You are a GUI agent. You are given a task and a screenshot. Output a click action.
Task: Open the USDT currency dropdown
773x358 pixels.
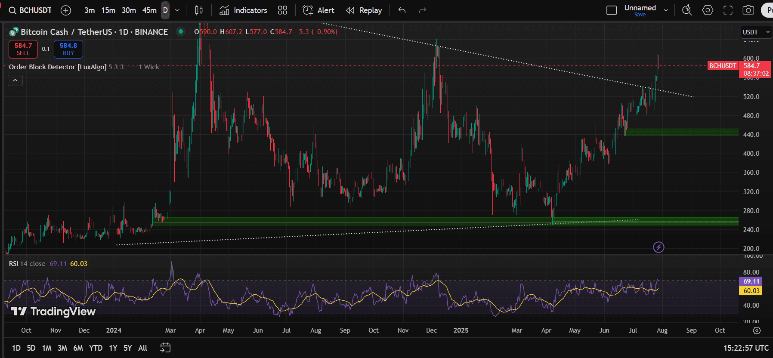tap(755, 32)
